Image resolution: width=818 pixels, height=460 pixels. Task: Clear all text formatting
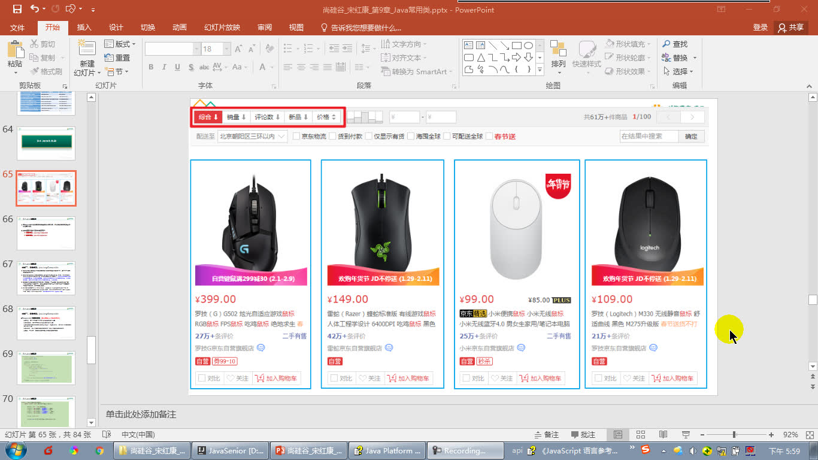tap(269, 49)
